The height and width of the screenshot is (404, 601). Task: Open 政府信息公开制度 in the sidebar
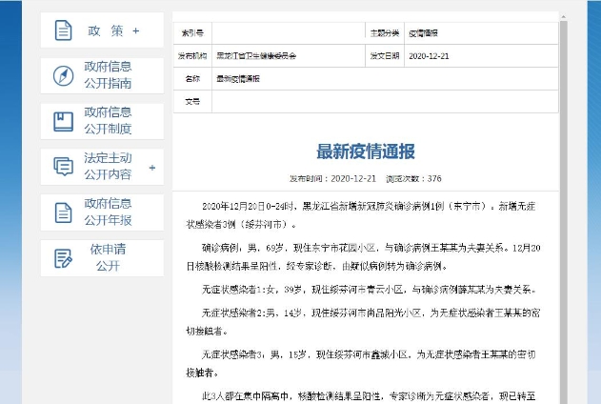click(x=102, y=121)
